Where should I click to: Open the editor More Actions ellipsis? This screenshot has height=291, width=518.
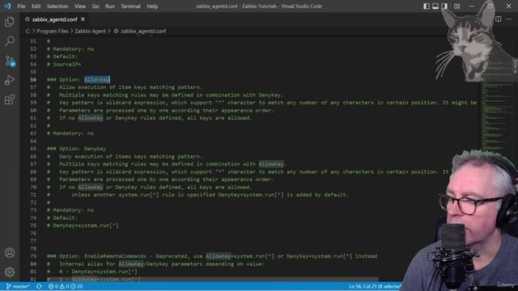509,19
